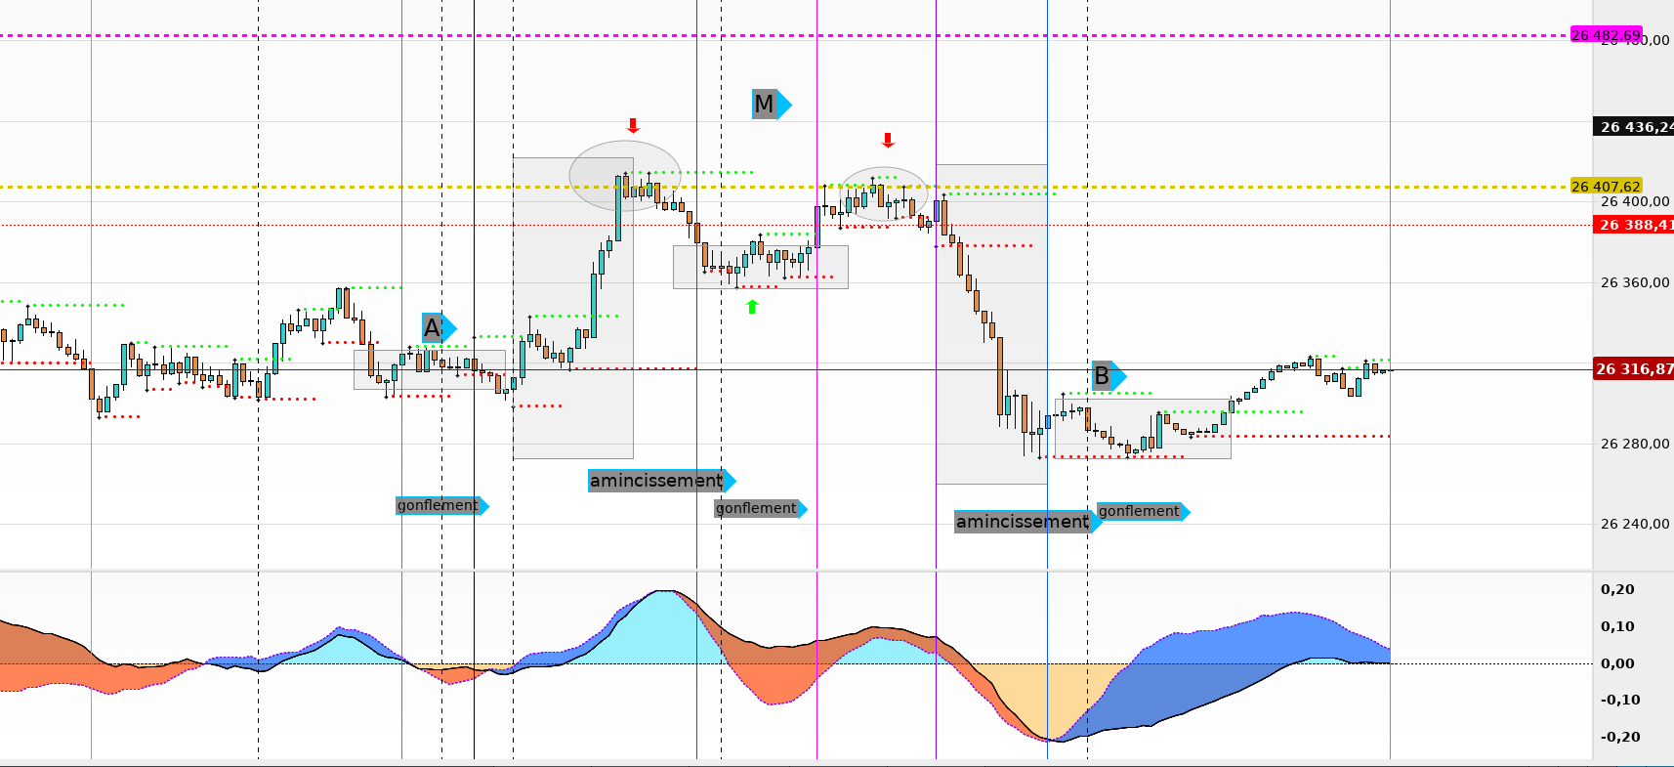Click the 26 280,00 price axis value
This screenshot has height=767, width=1674.
click(x=1635, y=444)
